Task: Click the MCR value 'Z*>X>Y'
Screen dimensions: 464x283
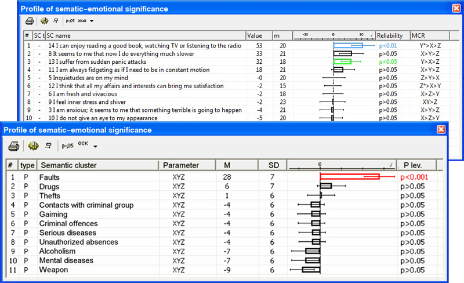Action: click(x=430, y=86)
